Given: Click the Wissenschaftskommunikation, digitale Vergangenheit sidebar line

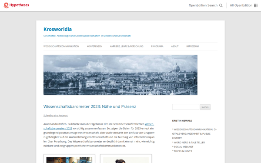Looking at the screenshot, I should [x=194, y=134].
